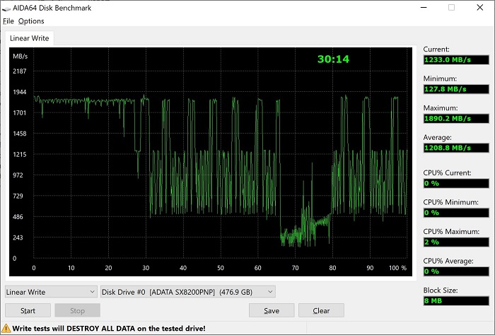Minimize the AIDA64 Disk Benchmark window
The width and height of the screenshot is (495, 335).
(x=424, y=8)
